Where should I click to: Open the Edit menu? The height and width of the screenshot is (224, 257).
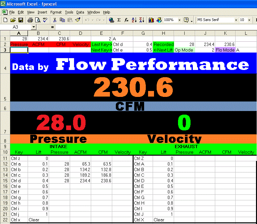coord(21,12)
